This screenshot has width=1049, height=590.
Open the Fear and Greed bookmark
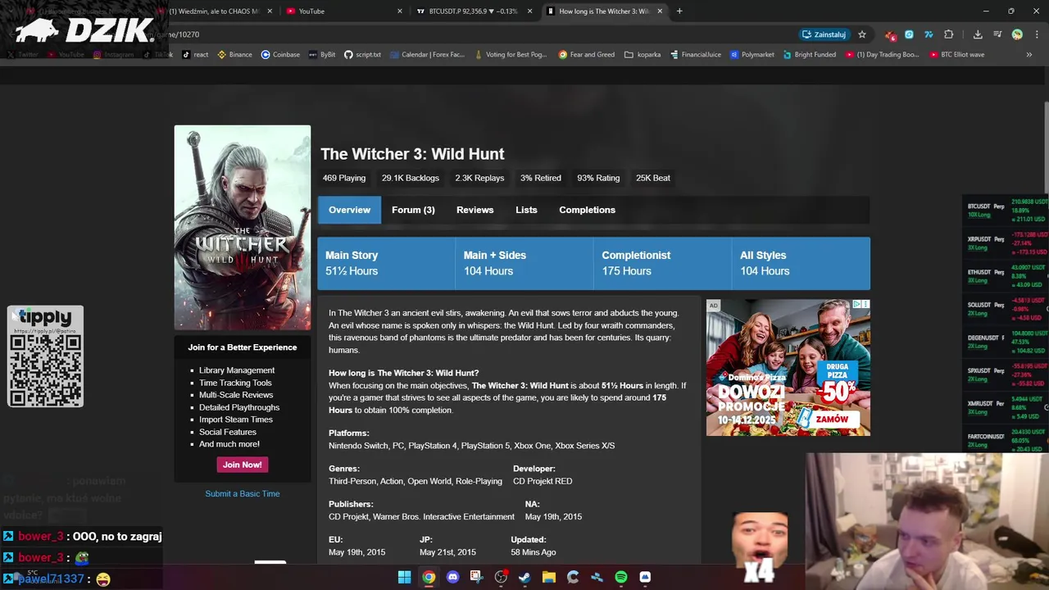tap(587, 55)
